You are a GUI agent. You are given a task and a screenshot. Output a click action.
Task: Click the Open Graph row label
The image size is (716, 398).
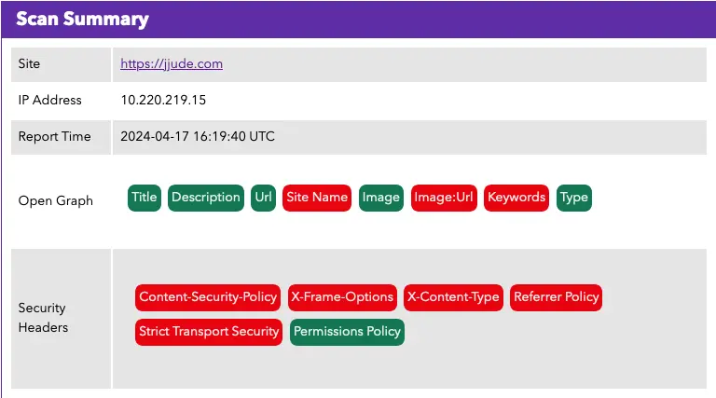(x=56, y=200)
